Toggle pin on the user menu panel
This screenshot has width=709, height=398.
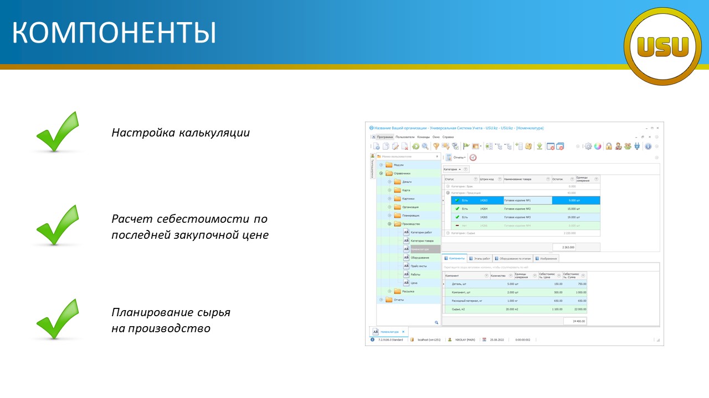tap(437, 156)
